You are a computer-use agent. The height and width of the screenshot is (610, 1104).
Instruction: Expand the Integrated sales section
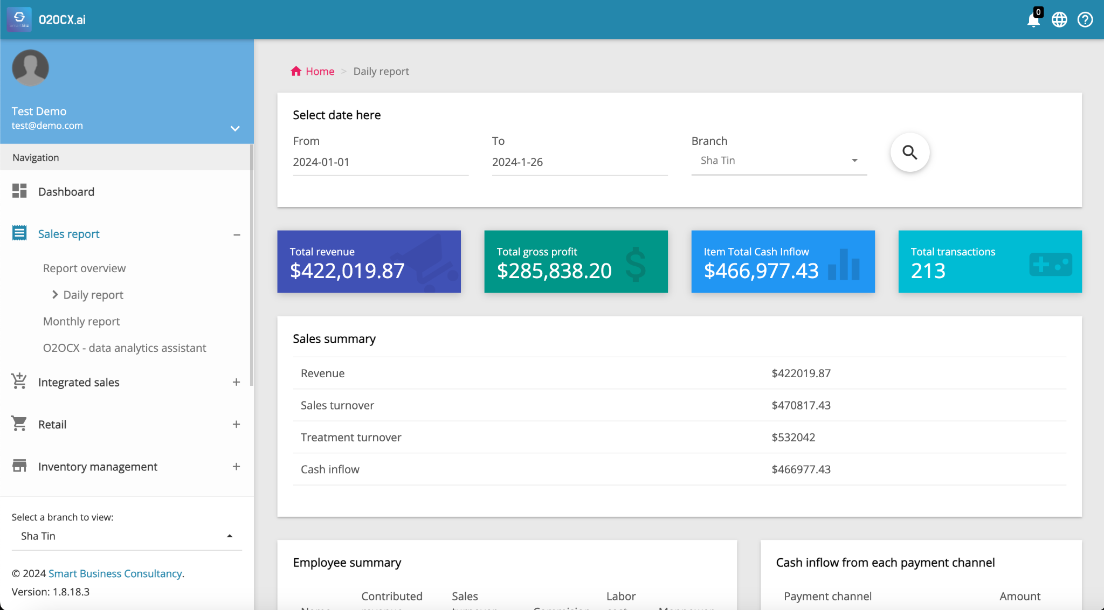pyautogui.click(x=236, y=382)
